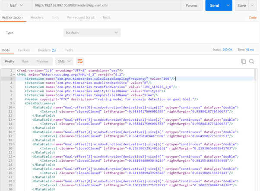Click the temporalFieldName Extension line
Image resolution: width=260 pixels, height=191 pixels.
point(91,95)
